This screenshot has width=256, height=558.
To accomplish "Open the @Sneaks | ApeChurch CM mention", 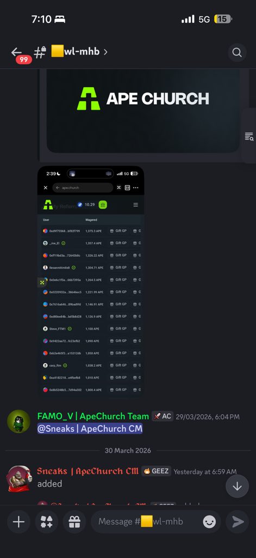I will click(x=90, y=428).
